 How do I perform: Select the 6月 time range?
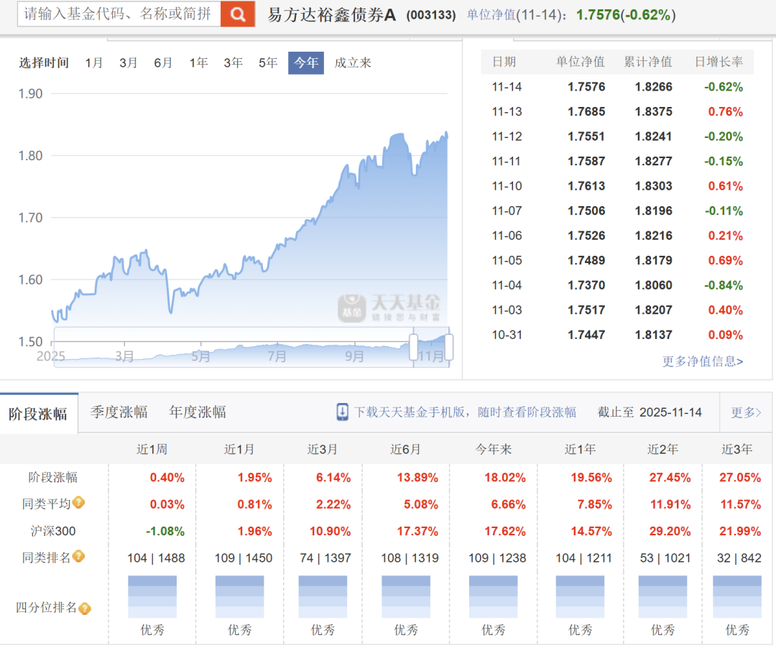point(163,63)
